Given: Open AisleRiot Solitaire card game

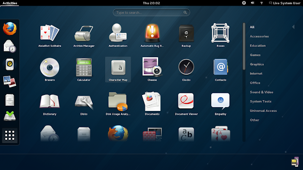Looking at the screenshot, I should tap(50, 35).
